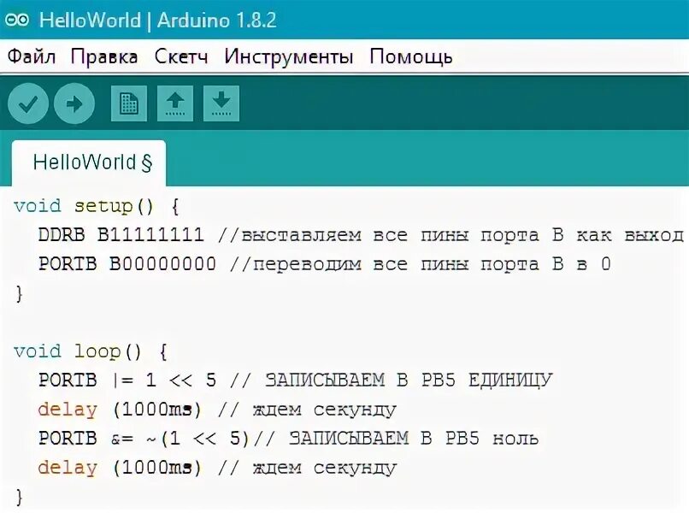
Task: Open a sketch with up-arrow icon
Action: point(175,103)
